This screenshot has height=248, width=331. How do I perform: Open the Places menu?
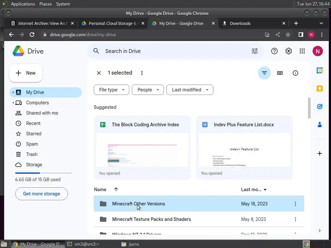[45, 4]
